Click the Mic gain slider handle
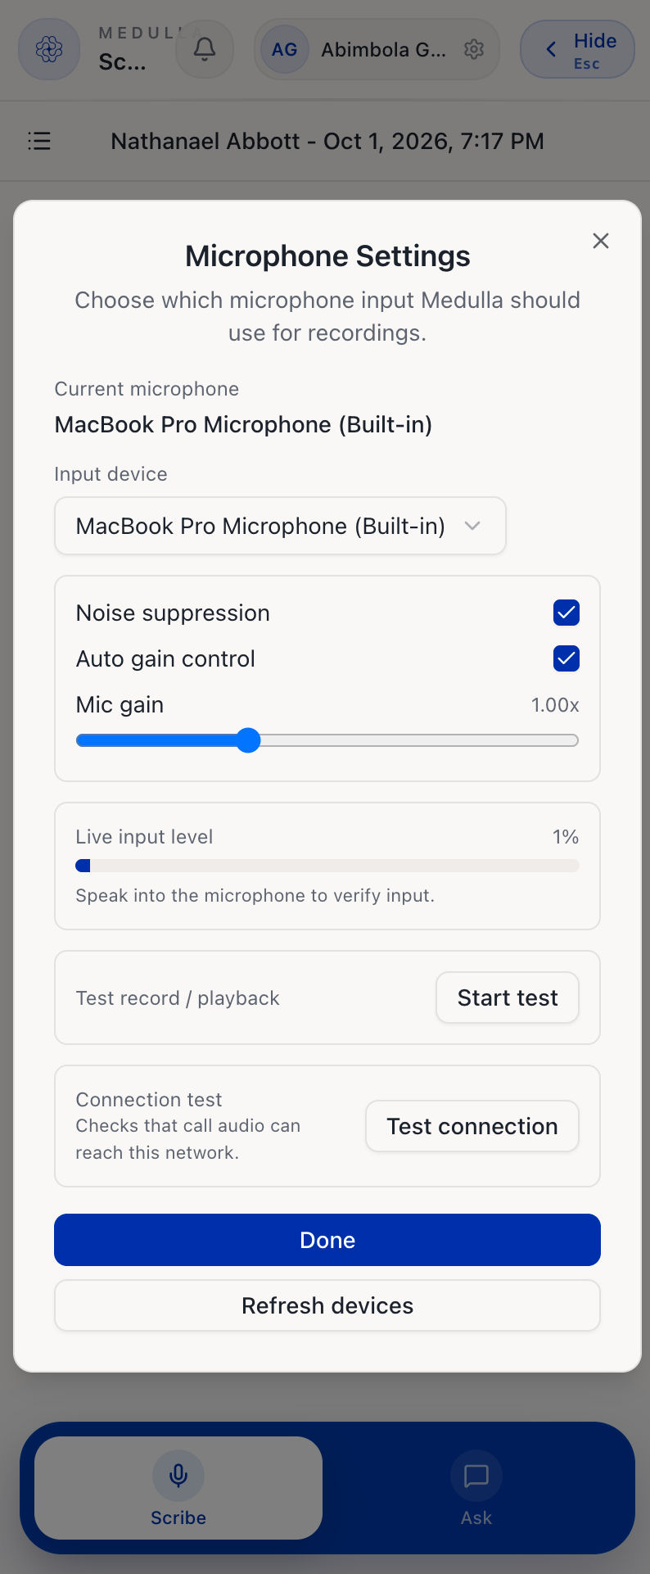 pos(248,740)
